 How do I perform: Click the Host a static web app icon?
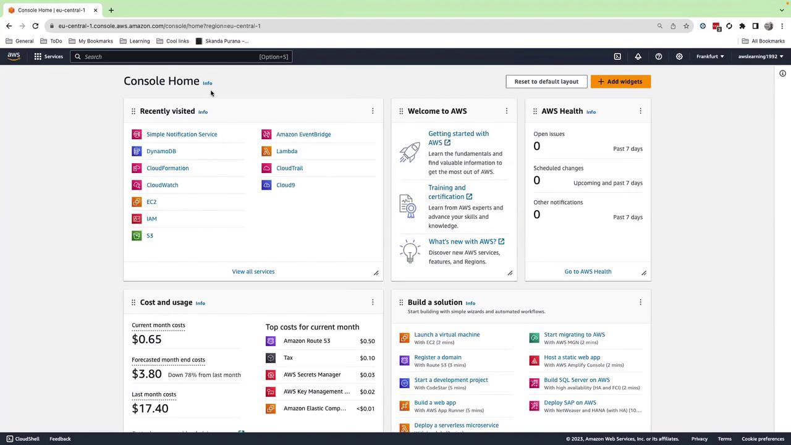coord(534,360)
